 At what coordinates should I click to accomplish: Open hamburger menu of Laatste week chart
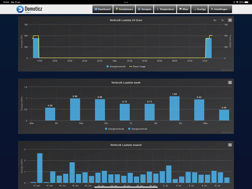(230, 83)
